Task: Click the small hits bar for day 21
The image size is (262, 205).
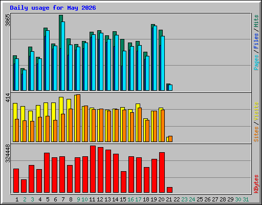Action: pyautogui.click(x=167, y=87)
